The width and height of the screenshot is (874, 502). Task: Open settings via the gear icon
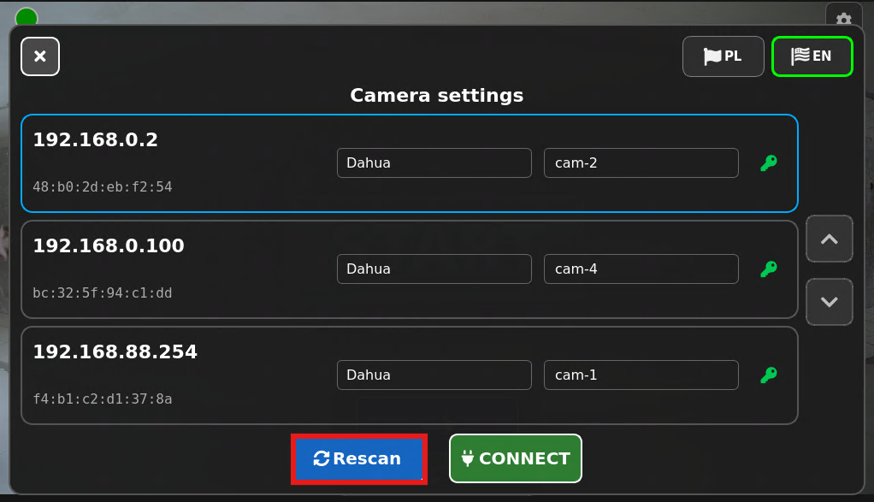844,17
